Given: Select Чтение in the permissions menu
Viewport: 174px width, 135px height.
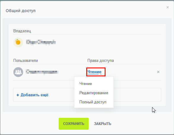Looking at the screenshot, I should (x=86, y=83).
